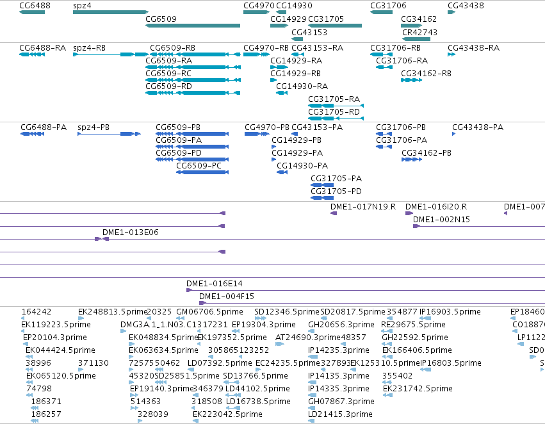Click the CG43438-RA transcript glyph
This screenshot has height=424, width=545.
pos(451,54)
